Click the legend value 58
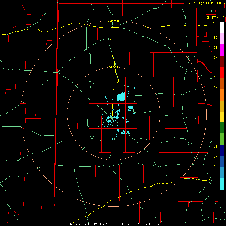Viewport: 226px width, 226px height. click(216, 47)
